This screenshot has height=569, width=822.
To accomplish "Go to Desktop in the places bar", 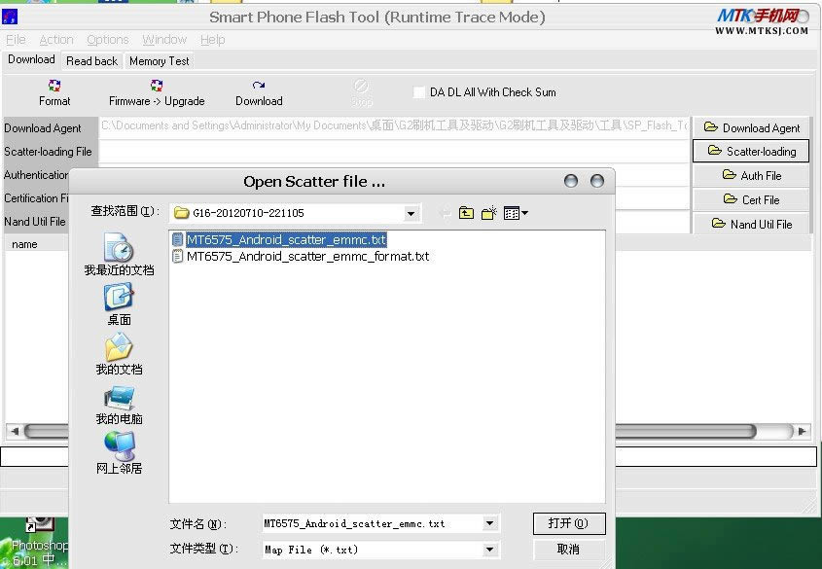I will (x=119, y=304).
